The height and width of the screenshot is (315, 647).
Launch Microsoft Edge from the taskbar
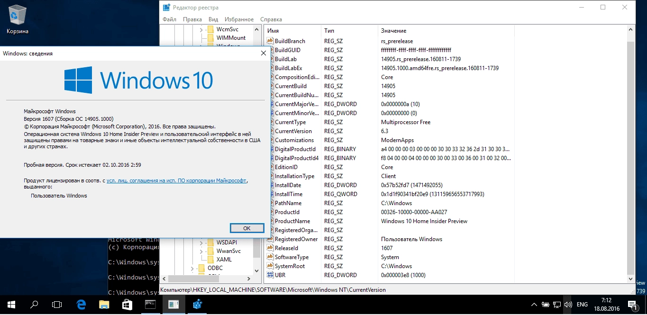[x=81, y=305]
